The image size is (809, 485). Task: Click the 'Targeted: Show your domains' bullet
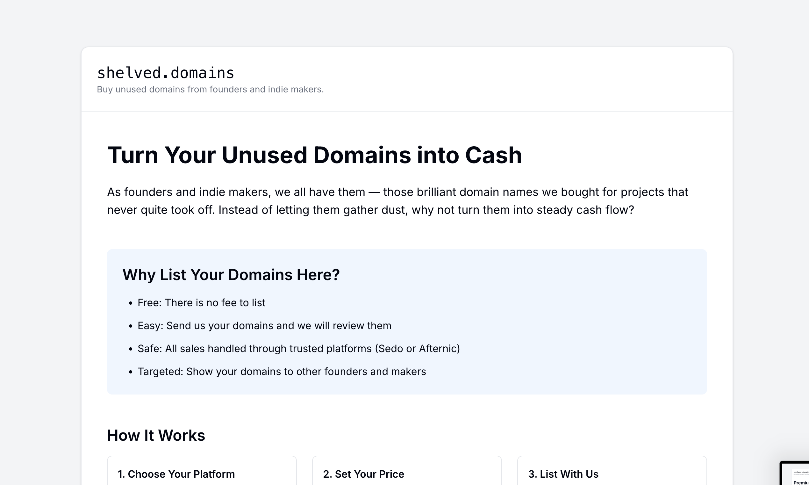click(282, 372)
